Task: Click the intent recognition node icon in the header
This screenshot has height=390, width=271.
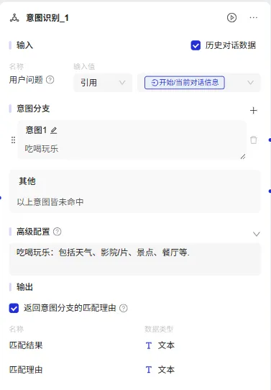Action: (14, 18)
